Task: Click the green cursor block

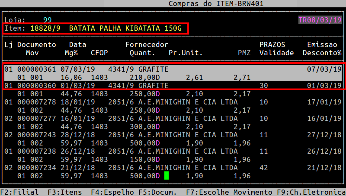Action: (167, 176)
